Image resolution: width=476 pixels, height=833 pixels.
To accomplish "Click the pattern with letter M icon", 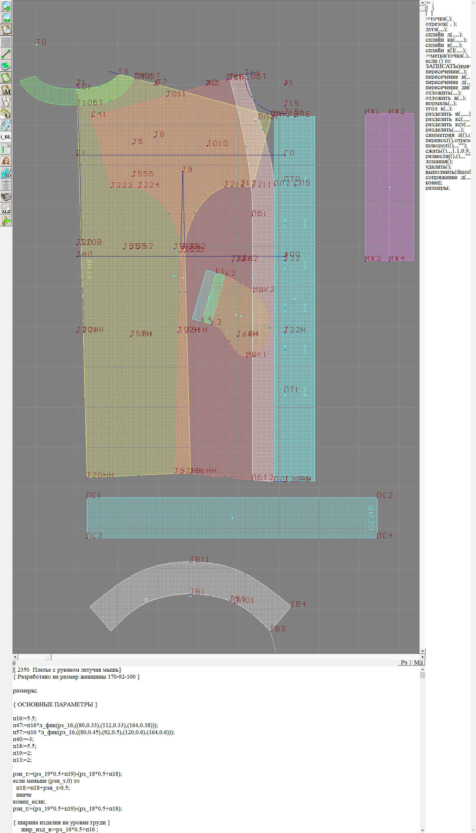I will point(6,90).
